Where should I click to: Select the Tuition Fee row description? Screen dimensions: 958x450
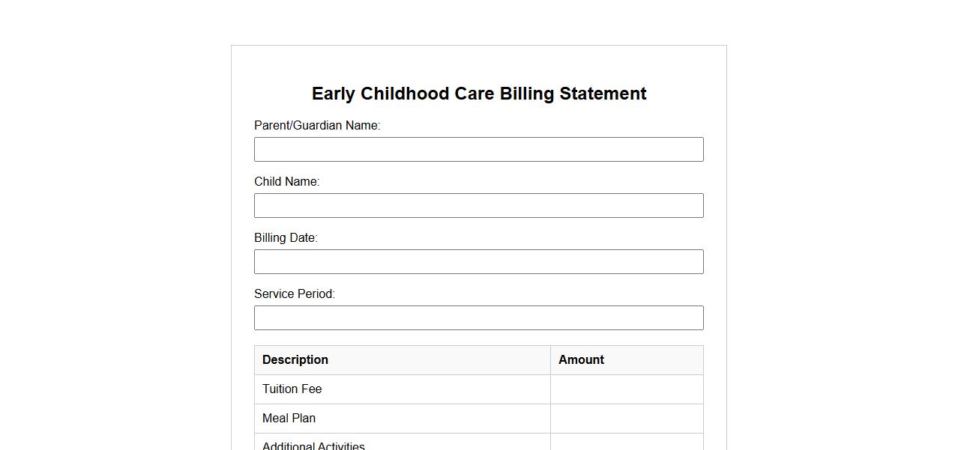click(292, 389)
